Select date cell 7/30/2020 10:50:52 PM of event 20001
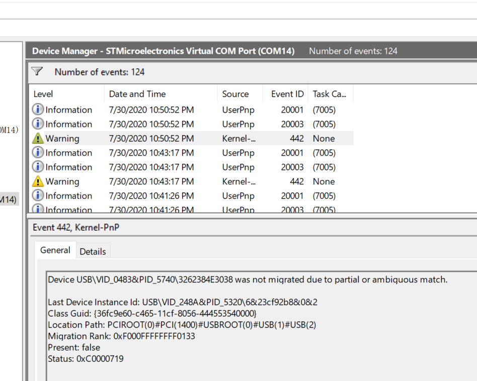 click(151, 110)
